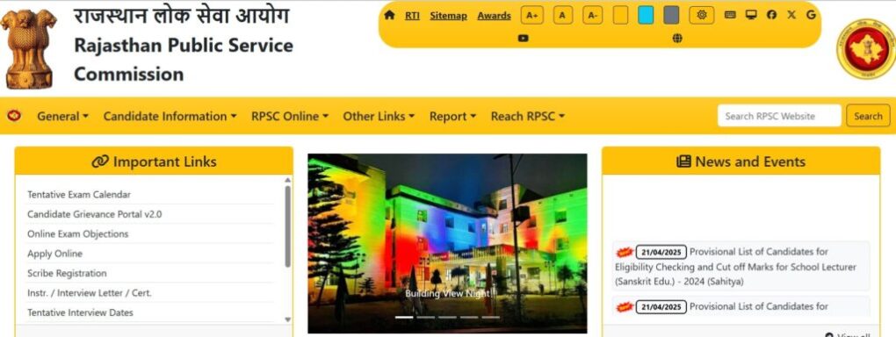The width and height of the screenshot is (896, 337).
Task: Click the Ashoka emblem logo
Action: pyautogui.click(x=29, y=48)
